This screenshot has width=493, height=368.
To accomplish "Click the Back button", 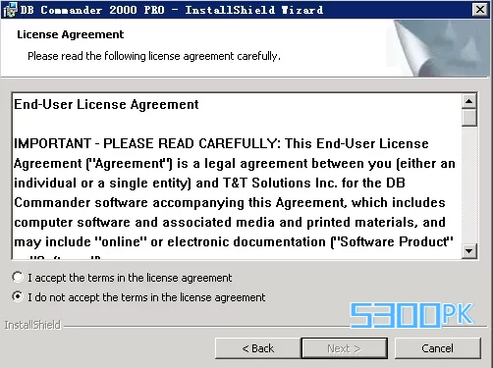I will [x=257, y=348].
